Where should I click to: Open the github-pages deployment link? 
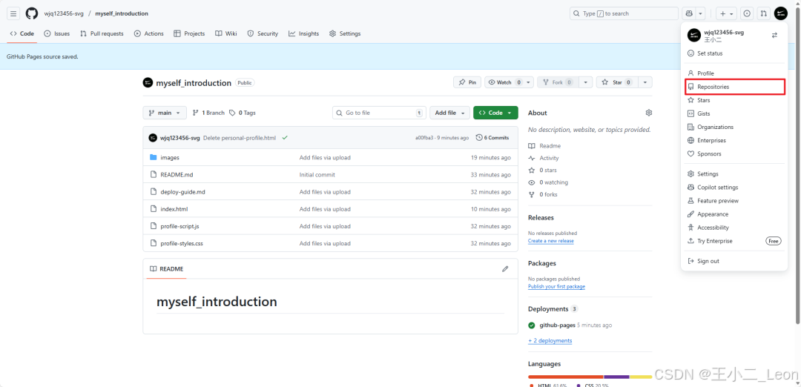point(557,325)
